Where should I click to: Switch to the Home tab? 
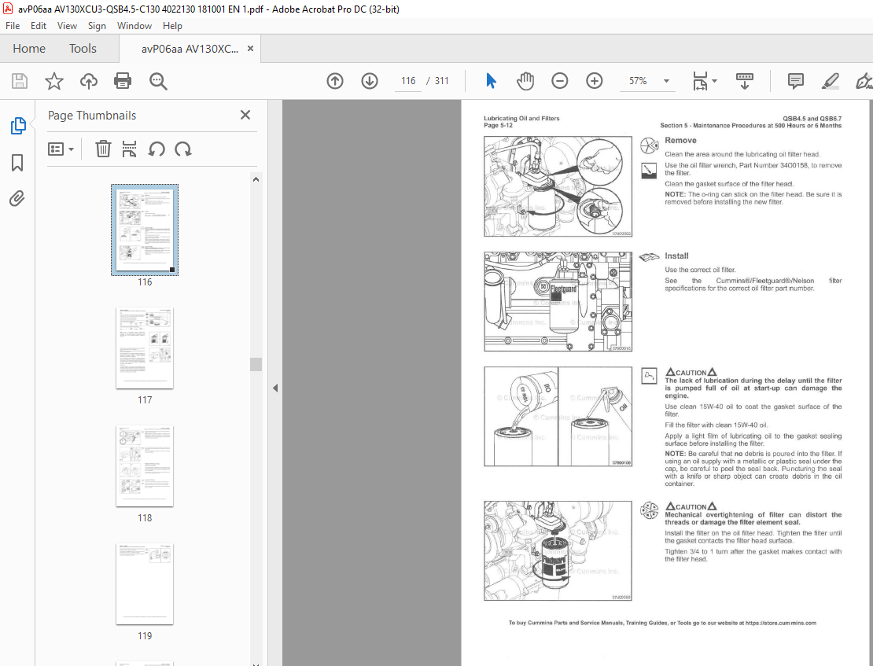[29, 49]
